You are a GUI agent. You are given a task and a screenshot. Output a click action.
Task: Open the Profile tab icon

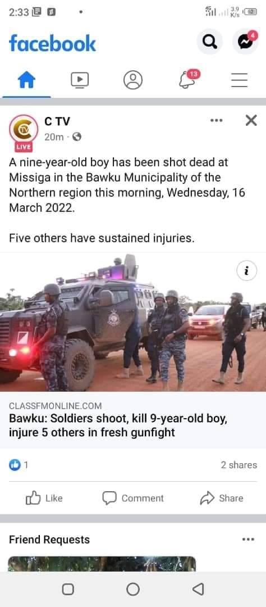[133, 80]
